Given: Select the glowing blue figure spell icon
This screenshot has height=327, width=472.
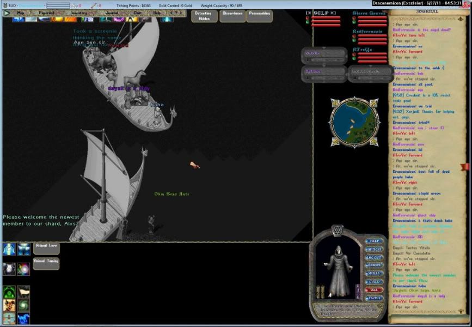Looking at the screenshot, I should pos(9,249).
